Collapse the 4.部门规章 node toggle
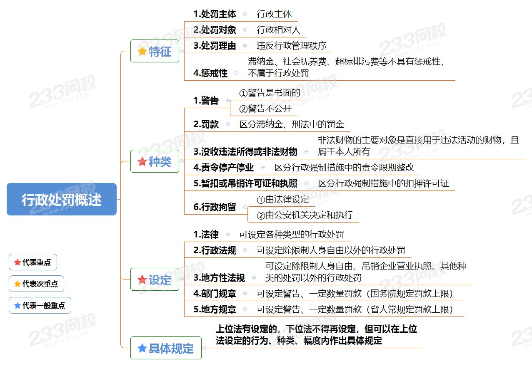 [x=245, y=293]
